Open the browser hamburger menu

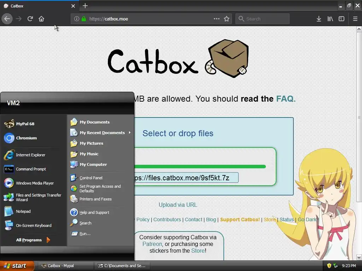point(355,19)
